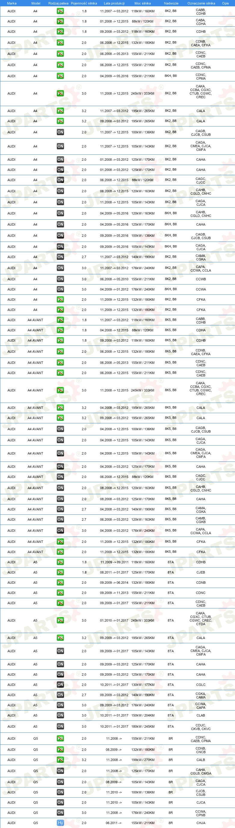The width and height of the screenshot is (235, 828).
Task: Click the petrol icon in the A5 1.8 CDHB row
Action: click(x=60, y=562)
